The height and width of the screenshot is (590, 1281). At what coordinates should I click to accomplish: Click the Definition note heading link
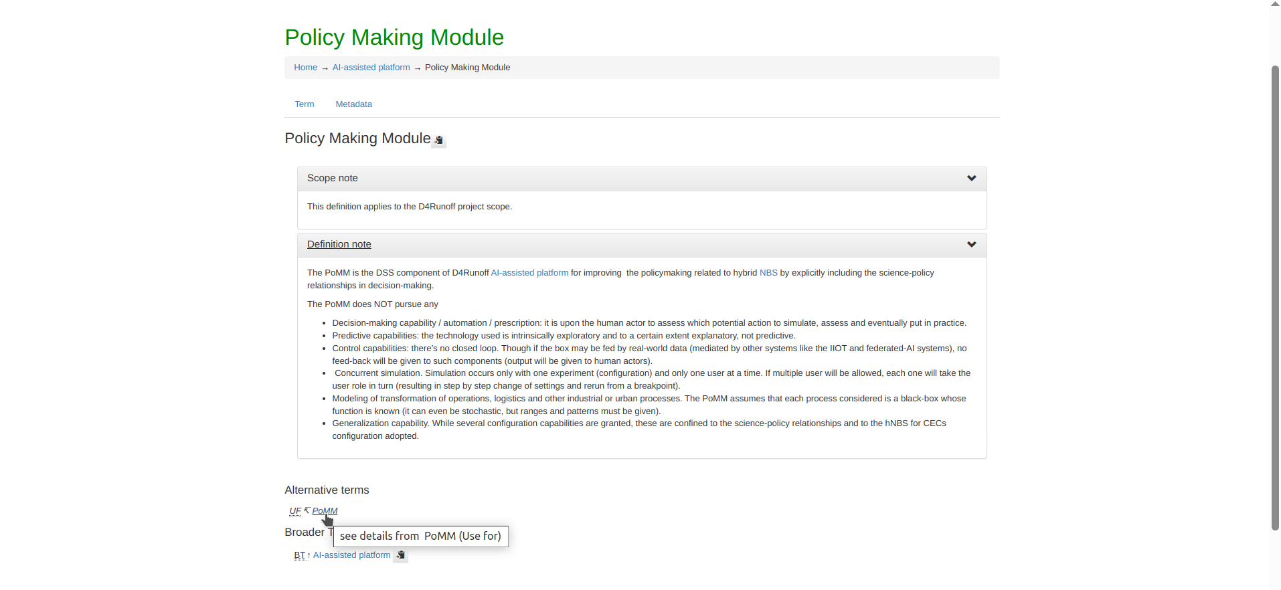pos(339,245)
